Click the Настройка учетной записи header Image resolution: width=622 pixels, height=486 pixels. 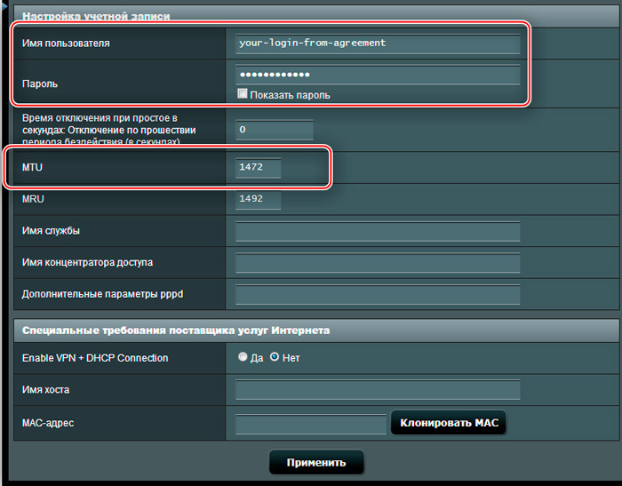click(x=96, y=17)
